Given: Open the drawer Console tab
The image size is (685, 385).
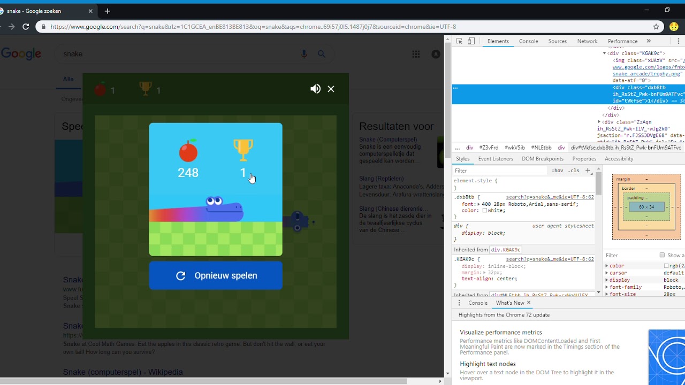Looking at the screenshot, I should click(478, 303).
